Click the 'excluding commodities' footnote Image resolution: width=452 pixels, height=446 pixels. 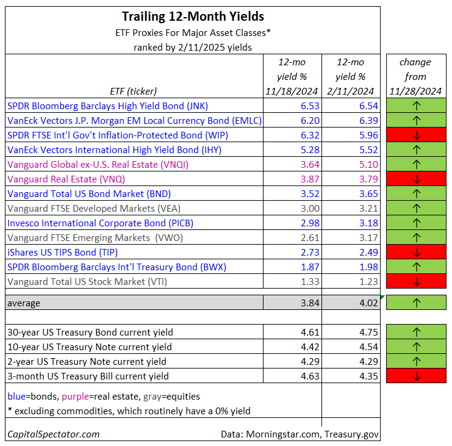point(129,411)
